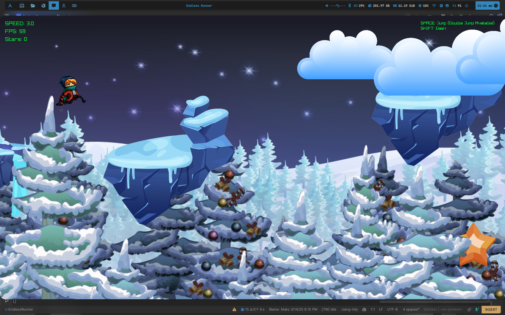This screenshot has width=505, height=315.
Task: Show the warning problems indicator
Action: 234,309
